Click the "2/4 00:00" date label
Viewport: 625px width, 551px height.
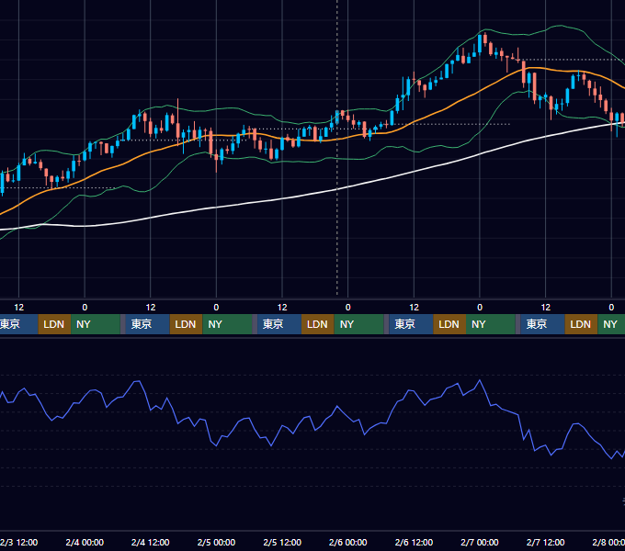click(x=85, y=542)
